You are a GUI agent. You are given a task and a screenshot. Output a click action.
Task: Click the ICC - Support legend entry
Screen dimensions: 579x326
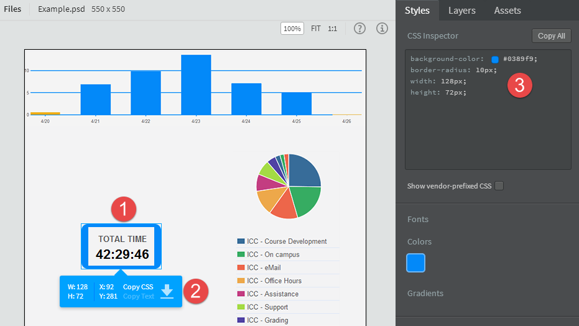tap(262, 307)
